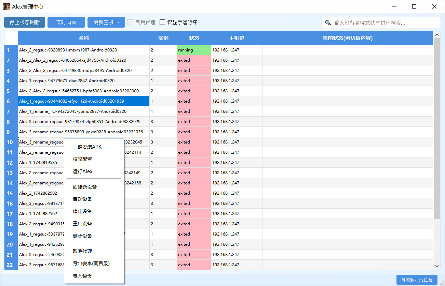Enable the 启用代理 checkbox
445x286 pixels.
[130, 22]
